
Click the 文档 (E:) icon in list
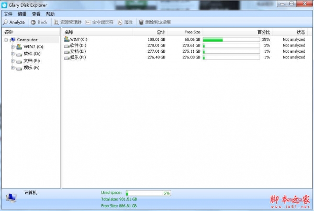pyautogui.click(x=66, y=52)
